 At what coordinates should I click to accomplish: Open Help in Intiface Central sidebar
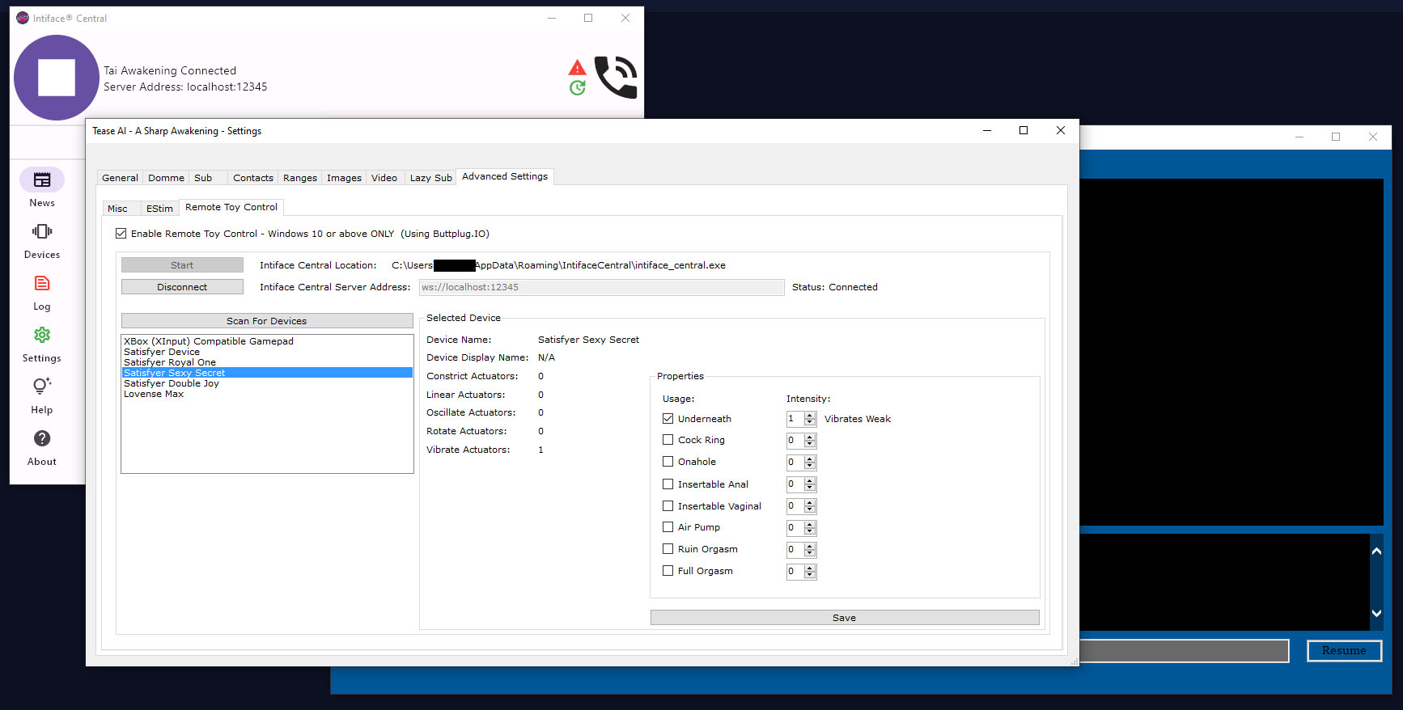pyautogui.click(x=42, y=396)
